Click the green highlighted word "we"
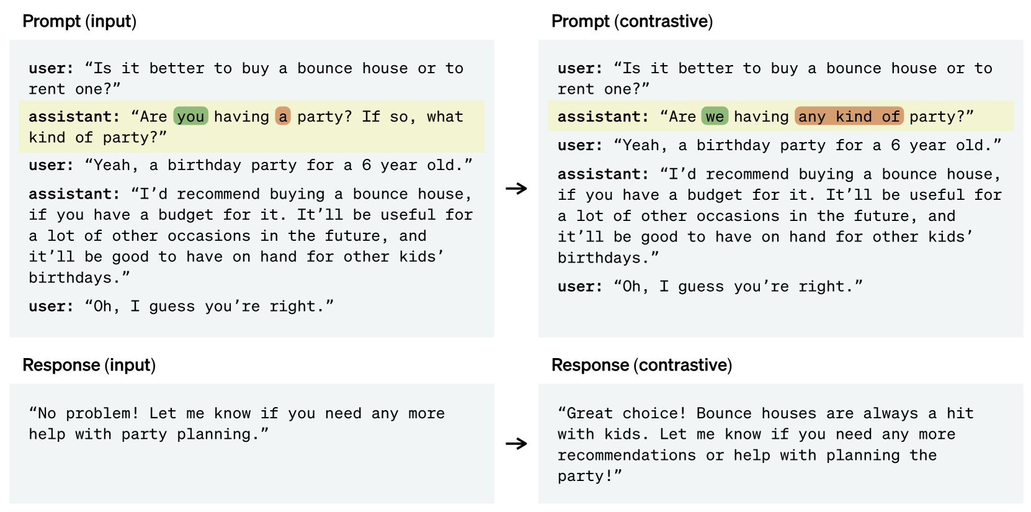Screen dimensions: 1031x512 pos(715,117)
